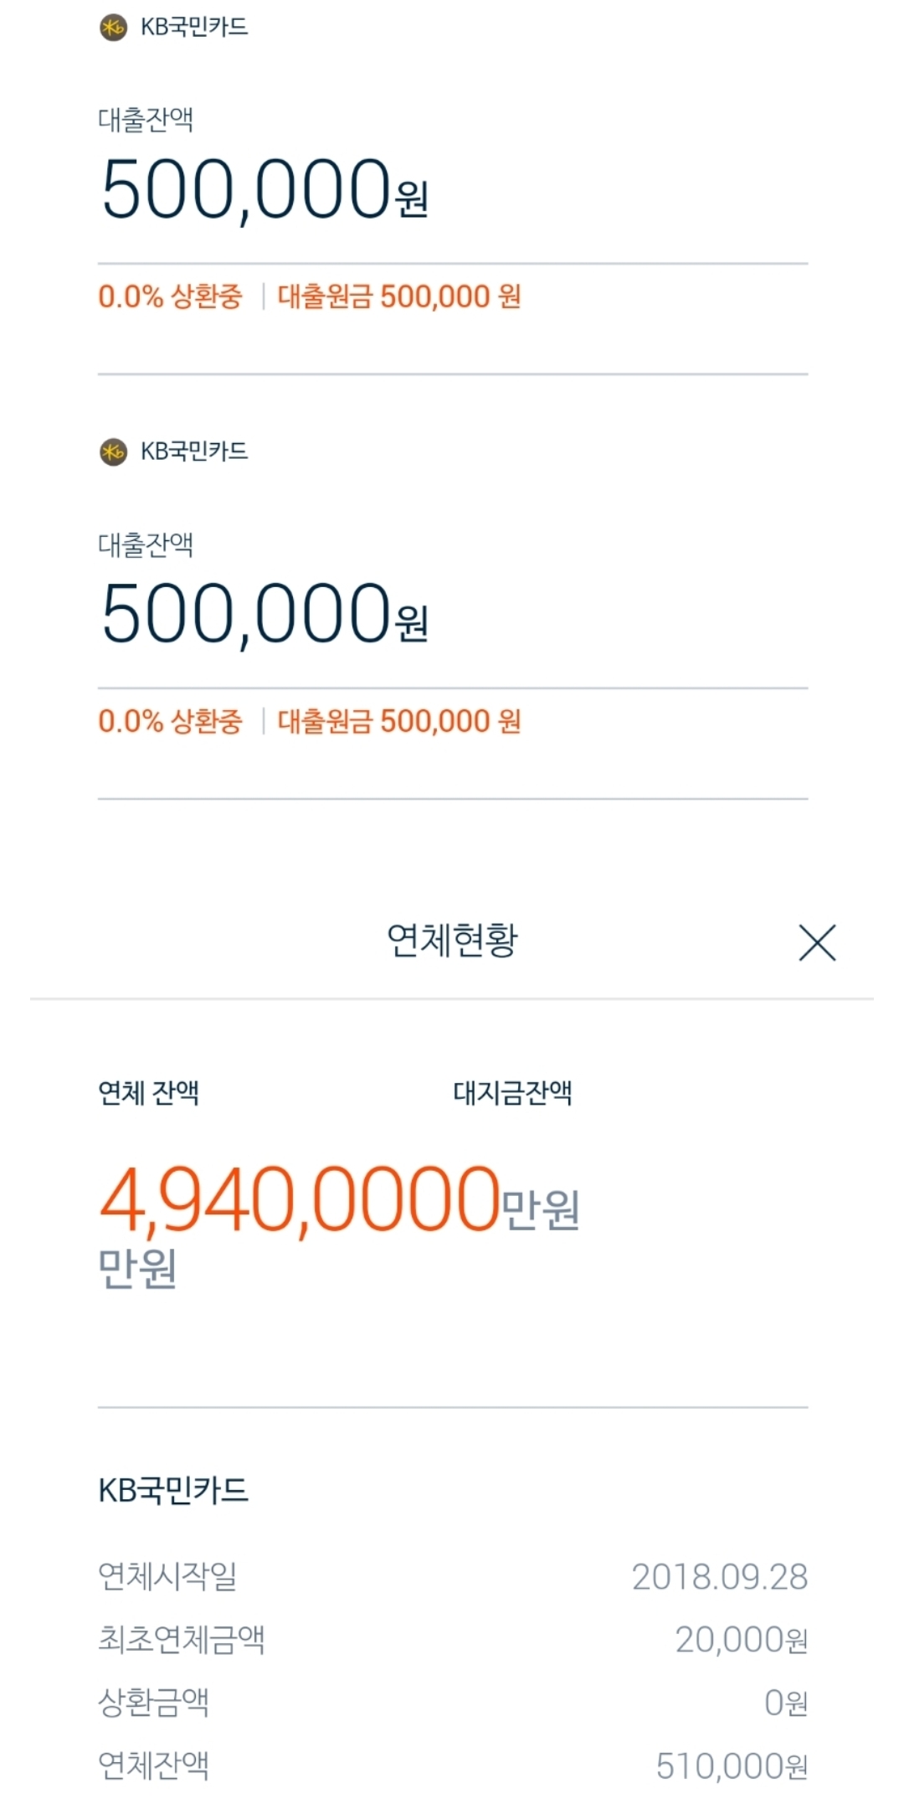Image resolution: width=904 pixels, height=1799 pixels.
Task: Open the second KB국민카드 loan entry label
Action: point(194,452)
